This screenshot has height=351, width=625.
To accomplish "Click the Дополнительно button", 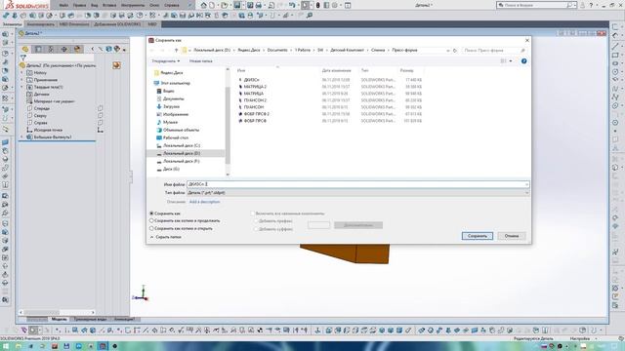I will click(358, 225).
